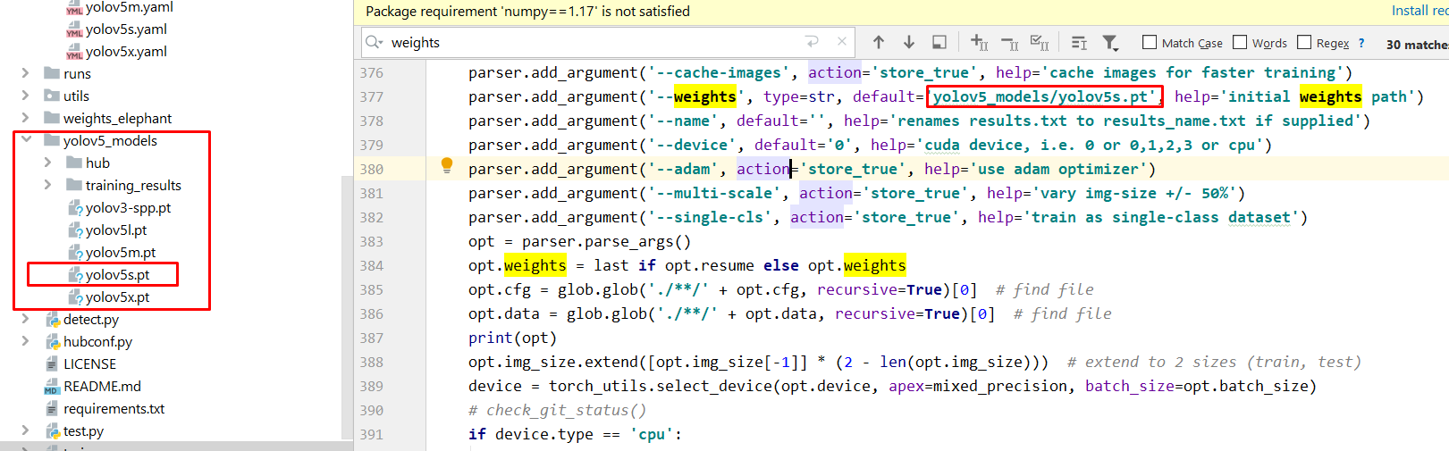1449x451 pixels.
Task: Select weights_elephant folder name
Action: coord(117,119)
